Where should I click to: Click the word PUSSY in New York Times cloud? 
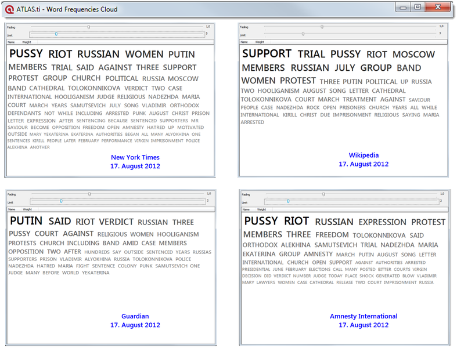coord(26,54)
